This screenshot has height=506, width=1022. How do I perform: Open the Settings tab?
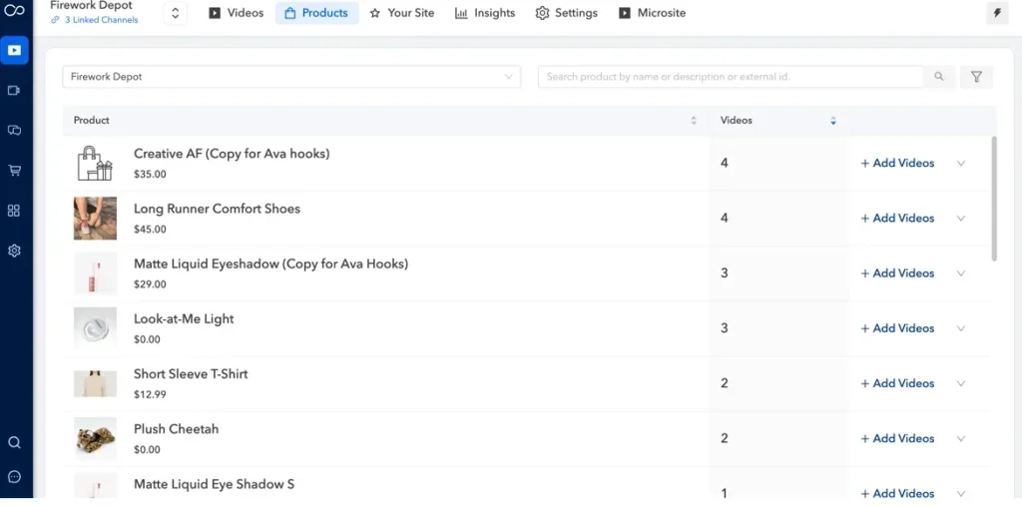pyautogui.click(x=567, y=13)
